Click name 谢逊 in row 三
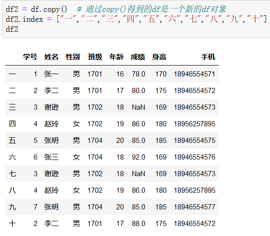270x236 pixels. point(51,107)
